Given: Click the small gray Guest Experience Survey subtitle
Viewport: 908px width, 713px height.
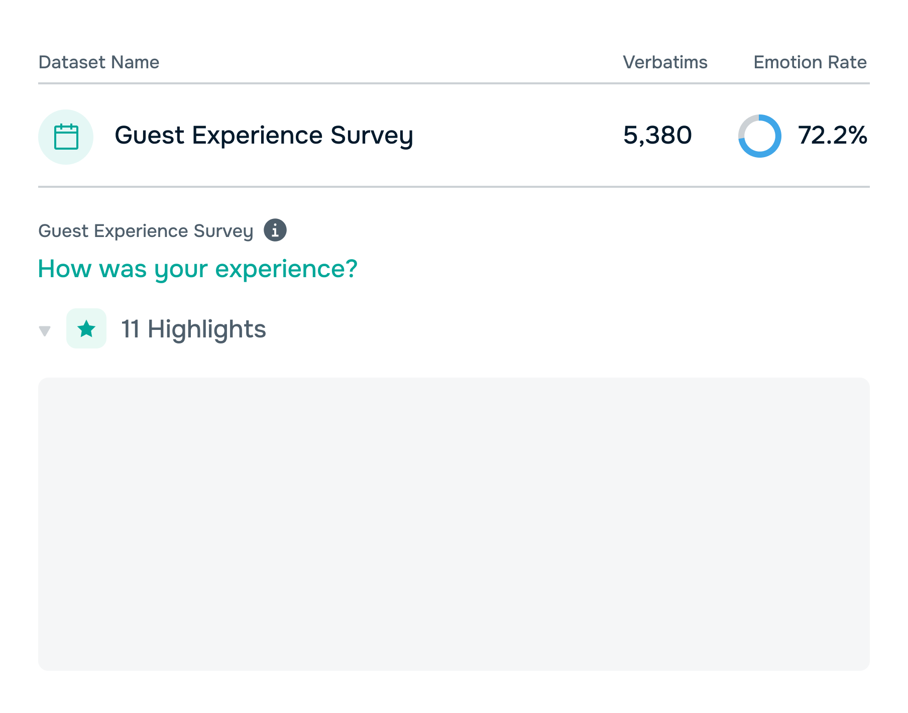Looking at the screenshot, I should [146, 231].
